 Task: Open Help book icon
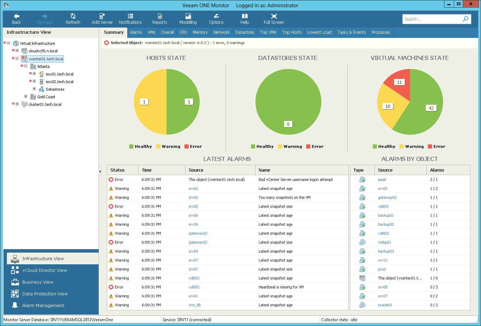244,19
